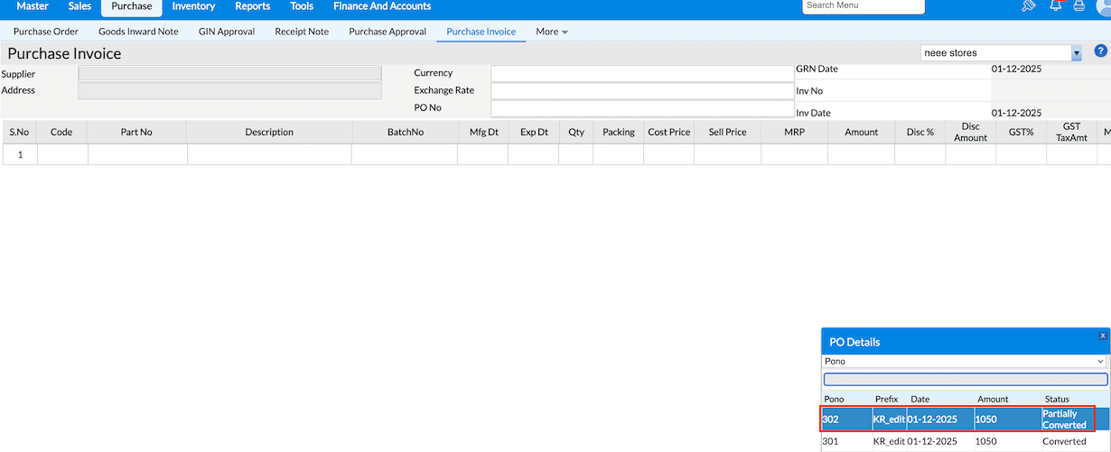
Task: Open Purchase Approval tab
Action: (387, 32)
